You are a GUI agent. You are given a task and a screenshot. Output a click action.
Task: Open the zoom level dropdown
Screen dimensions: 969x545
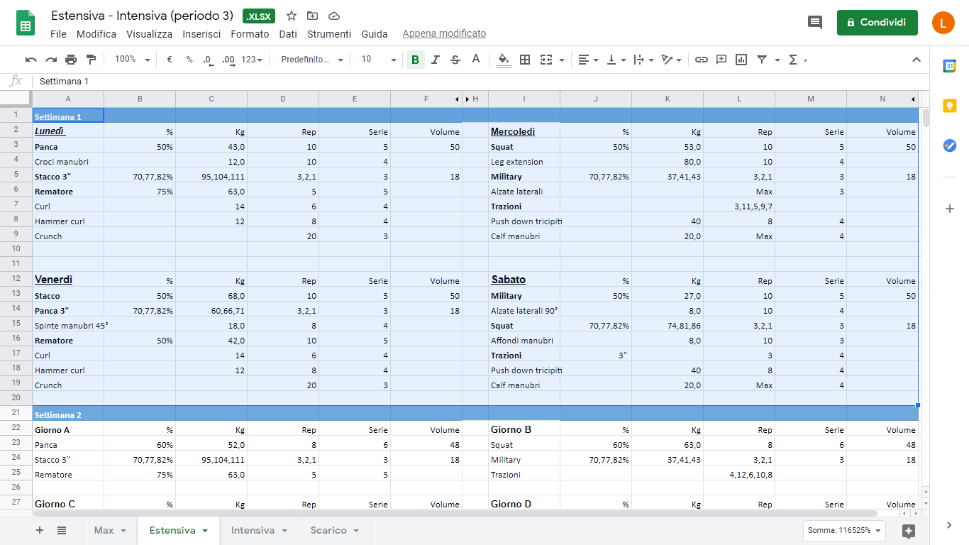[x=133, y=60]
